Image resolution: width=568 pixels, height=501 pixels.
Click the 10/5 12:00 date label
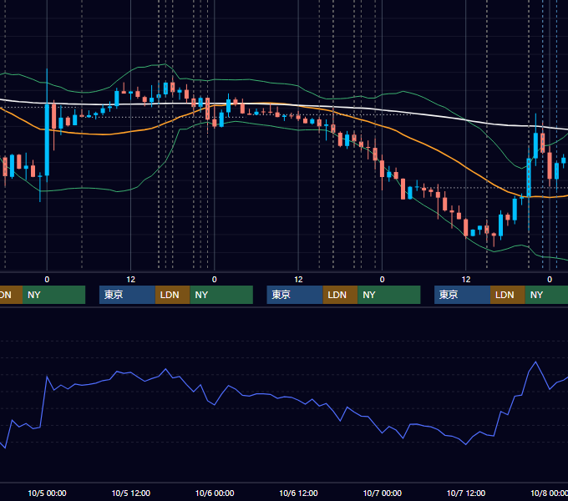[x=131, y=493]
